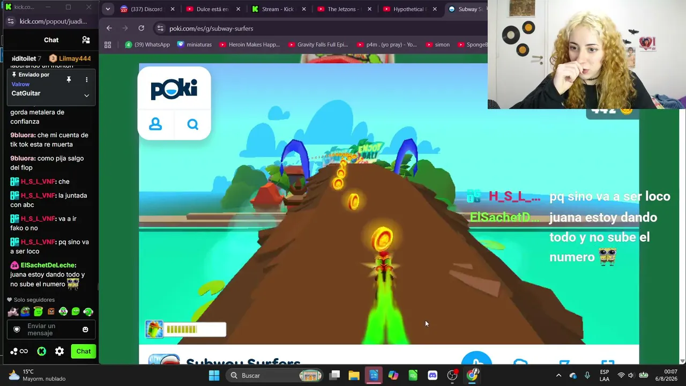Open the pinned message options menu
Image resolution: width=686 pixels, height=386 pixels.
tap(86, 79)
